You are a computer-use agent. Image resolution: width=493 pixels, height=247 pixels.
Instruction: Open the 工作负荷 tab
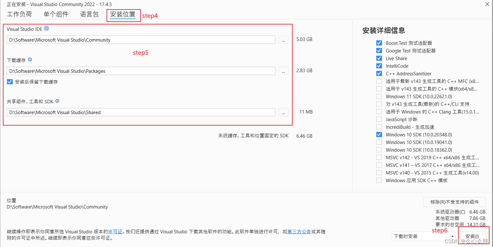point(19,14)
